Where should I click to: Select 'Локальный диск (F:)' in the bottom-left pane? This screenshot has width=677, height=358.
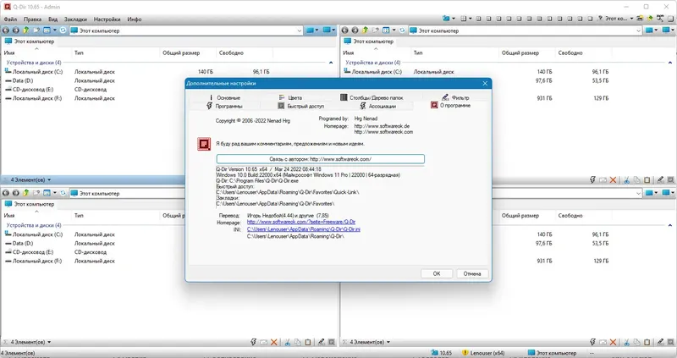coord(33,262)
